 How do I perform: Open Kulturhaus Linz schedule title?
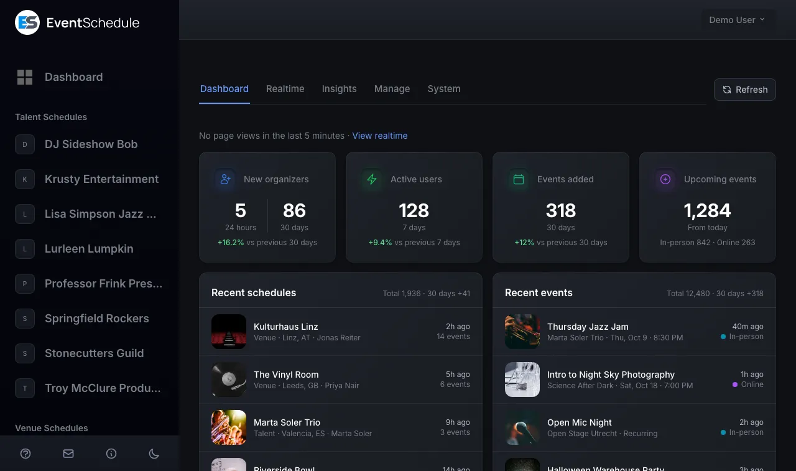tap(286, 327)
